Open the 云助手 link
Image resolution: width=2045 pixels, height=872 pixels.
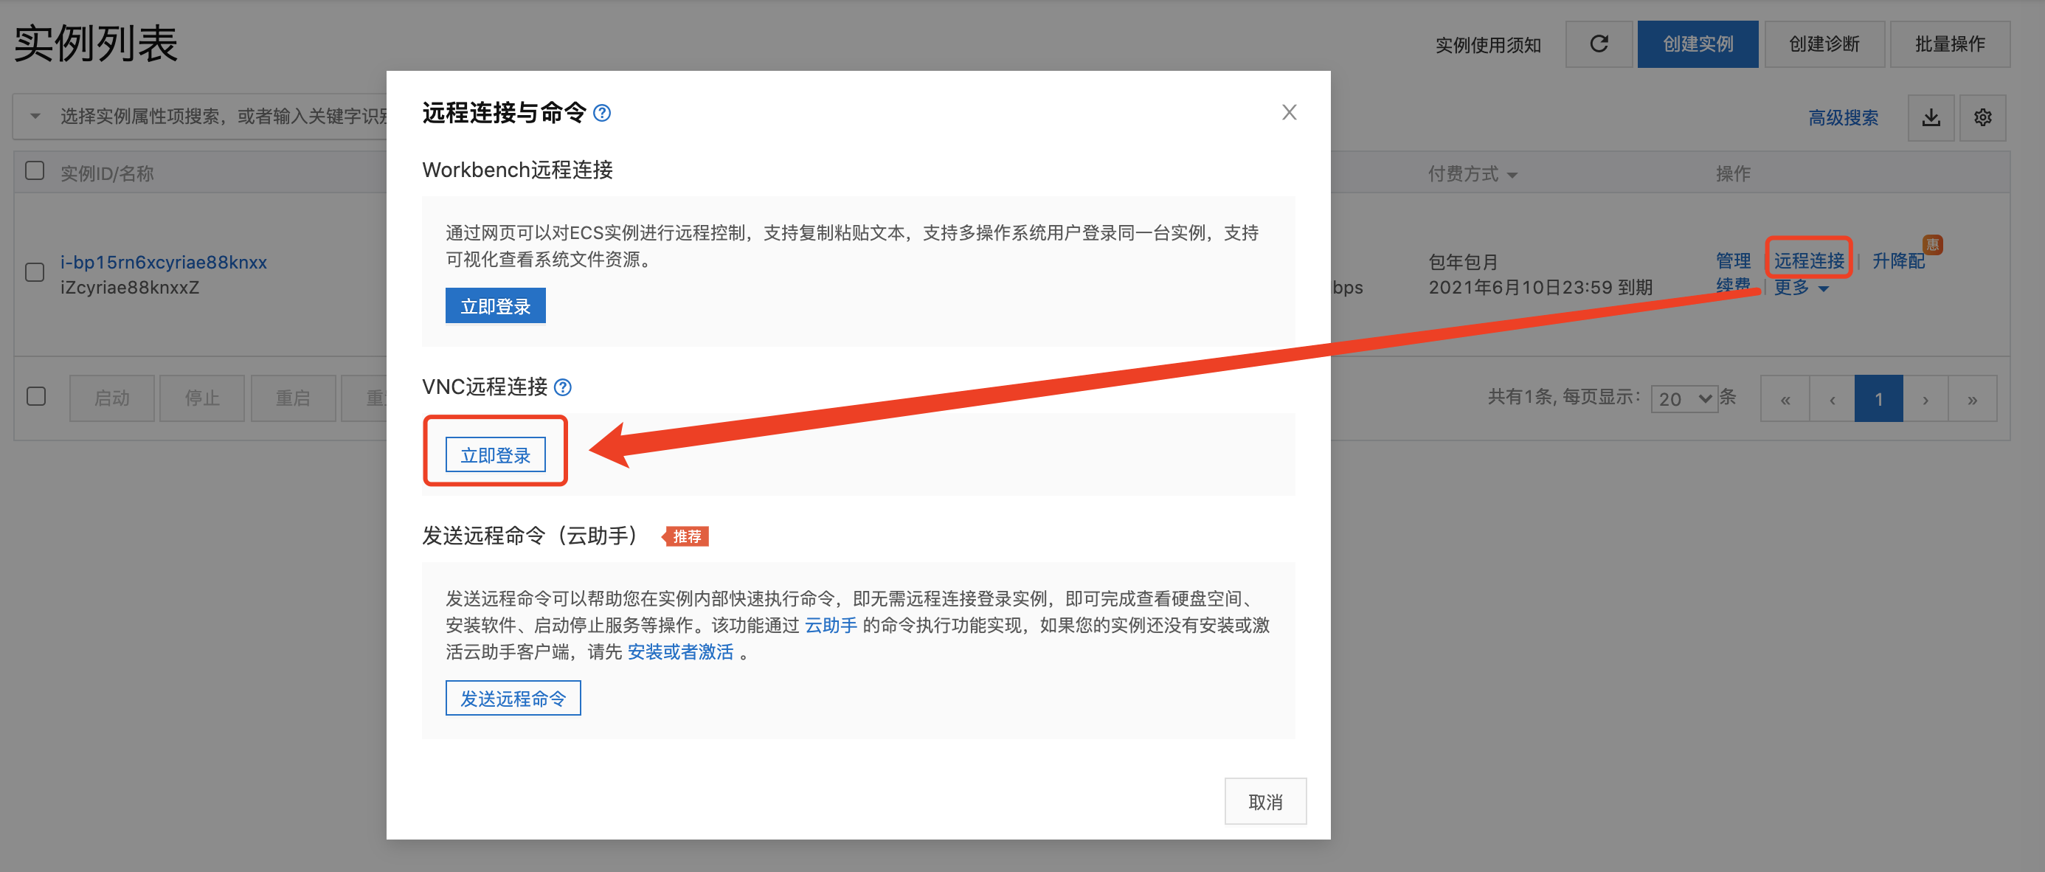click(831, 625)
